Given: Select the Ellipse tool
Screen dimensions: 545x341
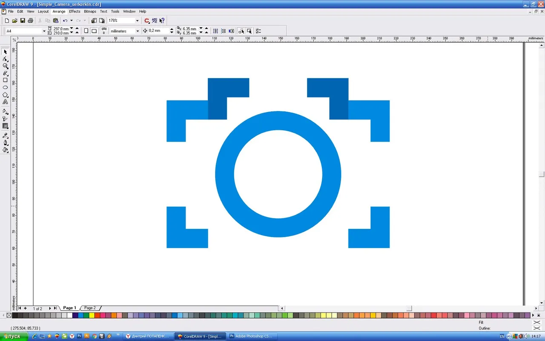Looking at the screenshot, I should click(x=5, y=87).
